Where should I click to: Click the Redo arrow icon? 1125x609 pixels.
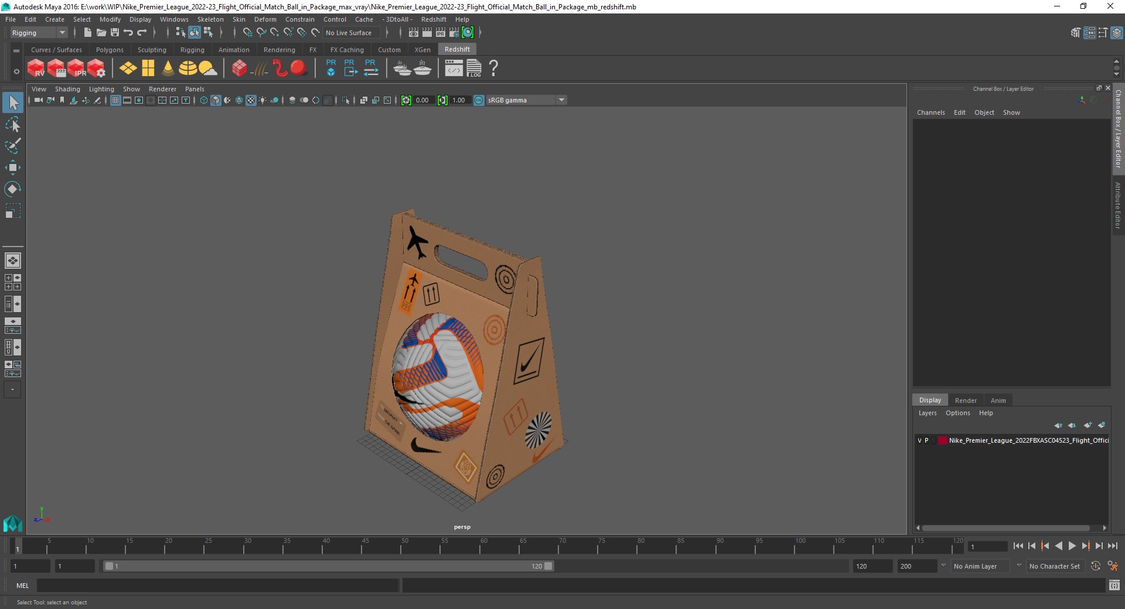[142, 33]
